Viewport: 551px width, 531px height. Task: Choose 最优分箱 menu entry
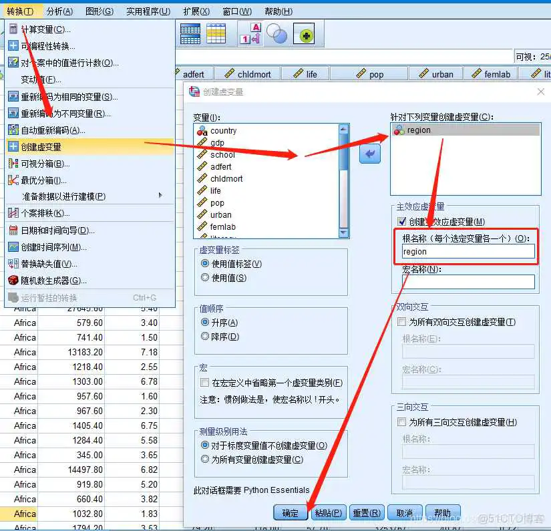click(x=90, y=180)
